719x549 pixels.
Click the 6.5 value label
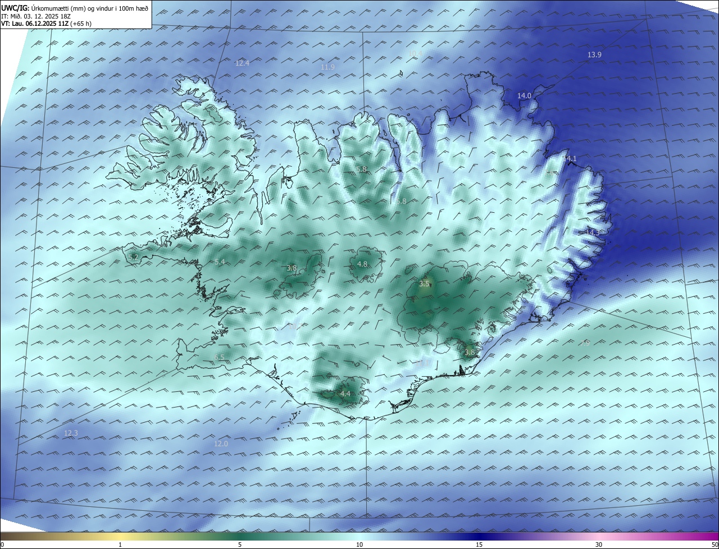[x=219, y=358]
